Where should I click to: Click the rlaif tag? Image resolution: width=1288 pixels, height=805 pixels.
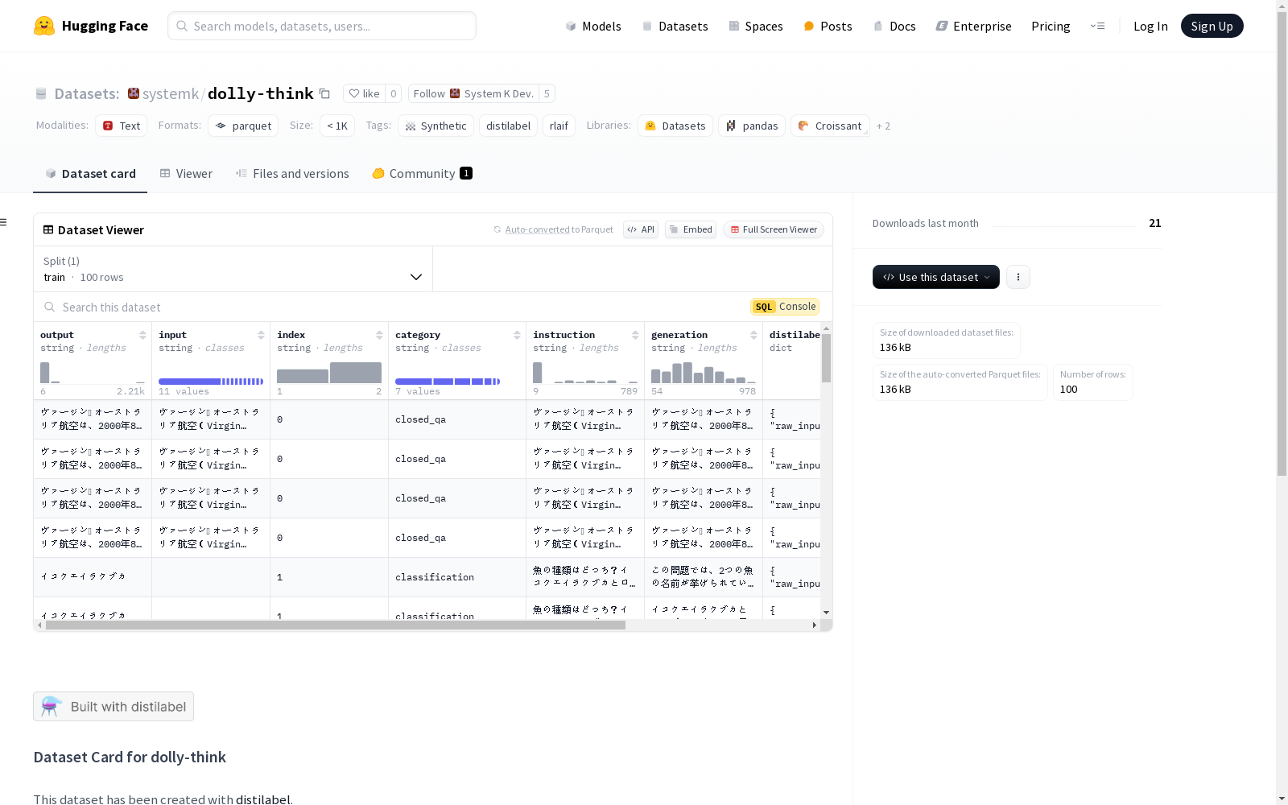(x=559, y=126)
